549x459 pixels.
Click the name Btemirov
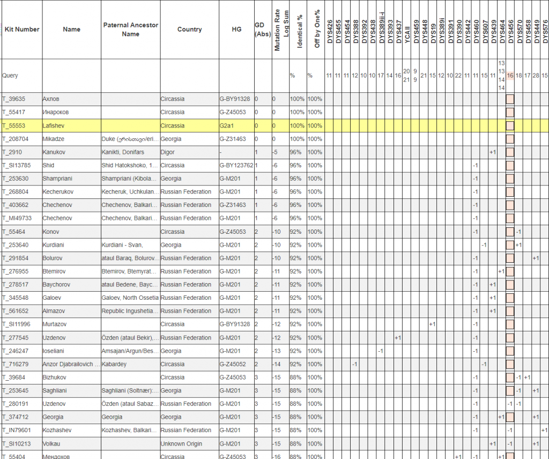[x=54, y=271]
